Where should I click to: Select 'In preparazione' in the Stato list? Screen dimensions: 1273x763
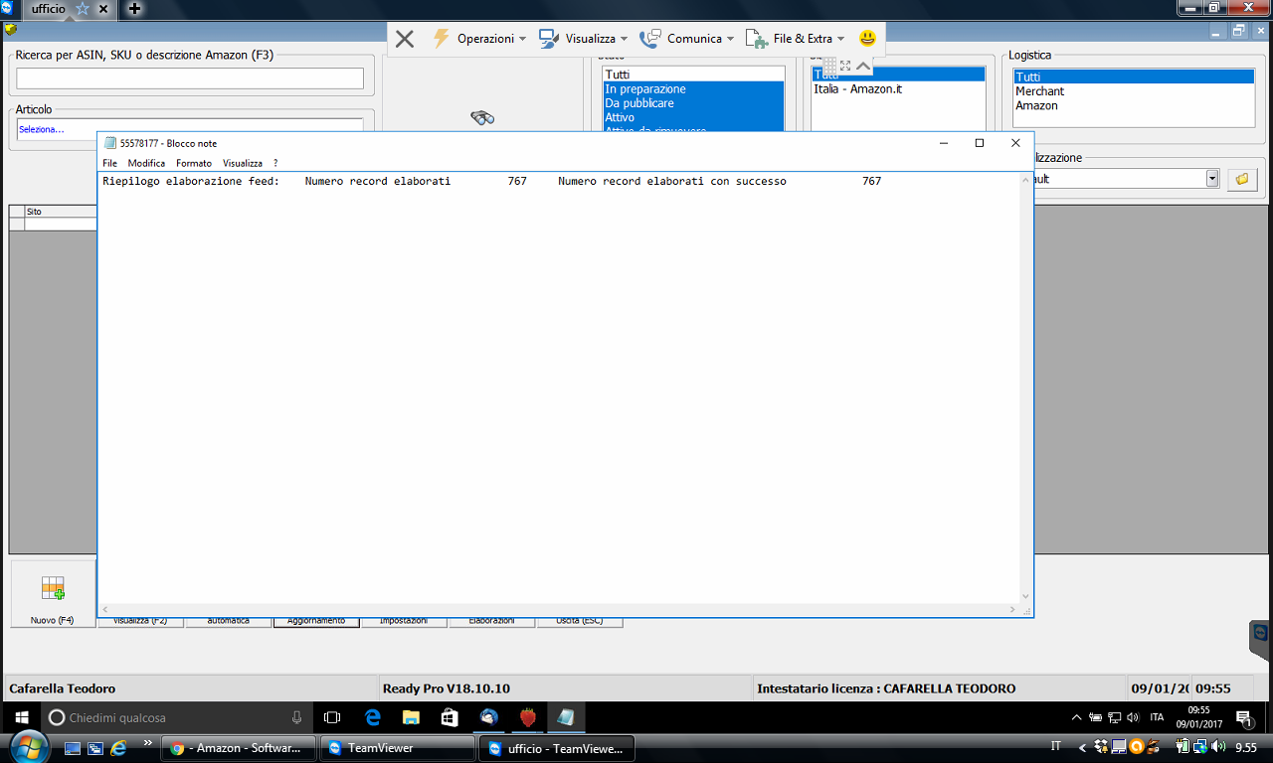(x=693, y=89)
